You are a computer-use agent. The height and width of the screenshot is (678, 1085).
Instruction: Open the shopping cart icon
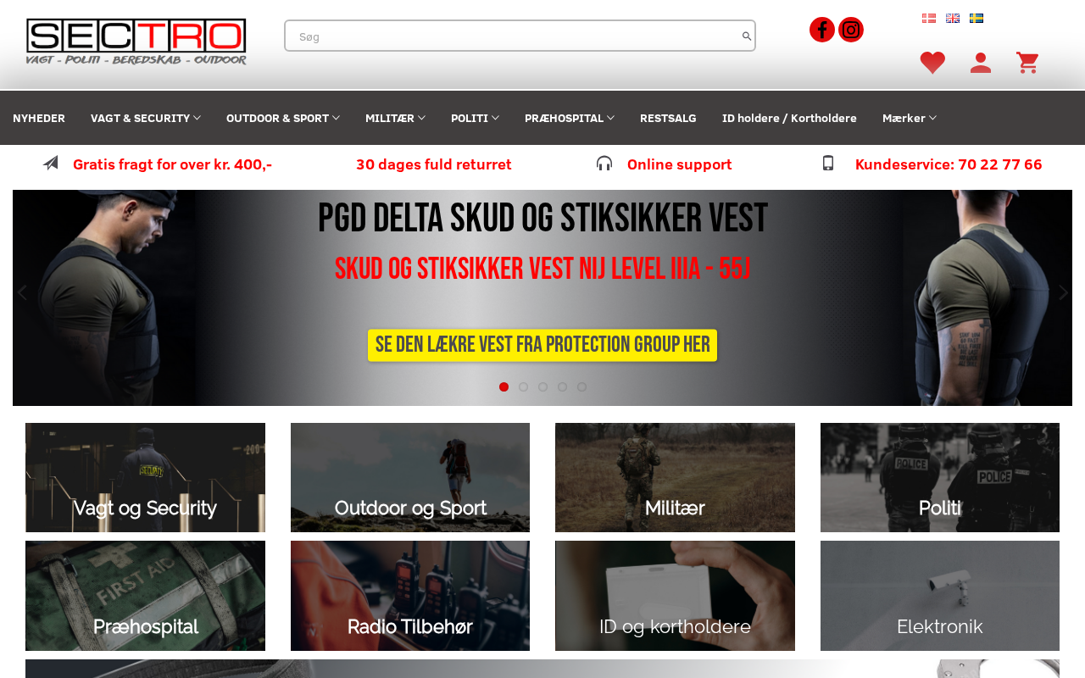pos(1027,63)
